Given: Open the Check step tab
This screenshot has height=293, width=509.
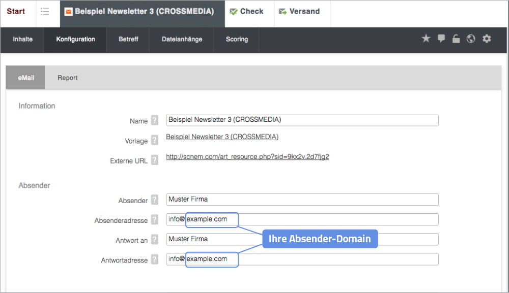Looking at the screenshot, I should point(247,12).
